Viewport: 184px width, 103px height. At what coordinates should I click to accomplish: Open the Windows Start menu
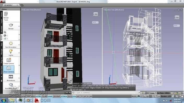click(3, 100)
